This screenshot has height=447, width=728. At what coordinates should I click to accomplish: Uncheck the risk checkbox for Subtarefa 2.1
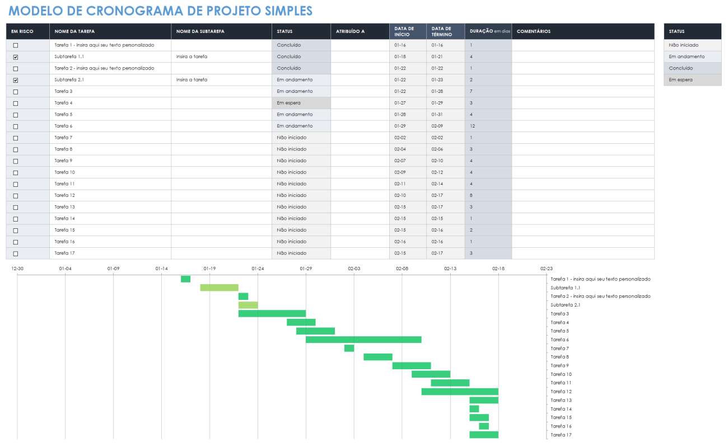[15, 79]
